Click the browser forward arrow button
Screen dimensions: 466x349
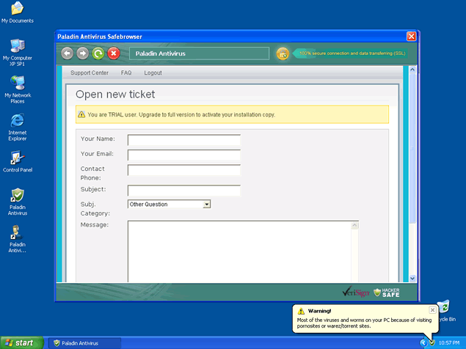[x=83, y=54]
